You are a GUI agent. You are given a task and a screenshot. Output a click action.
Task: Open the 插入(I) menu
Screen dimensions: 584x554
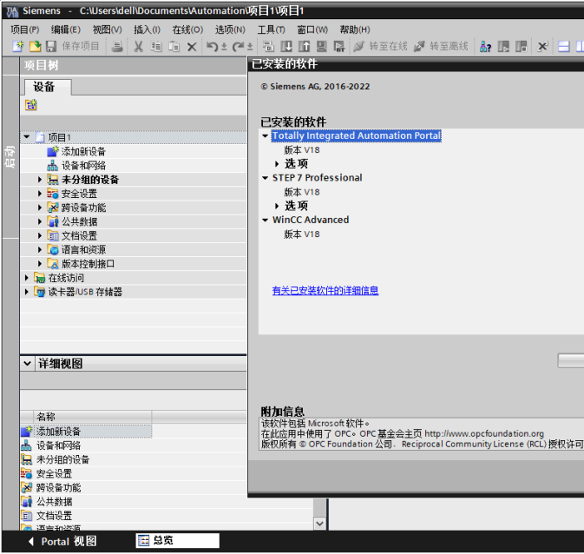tap(148, 30)
